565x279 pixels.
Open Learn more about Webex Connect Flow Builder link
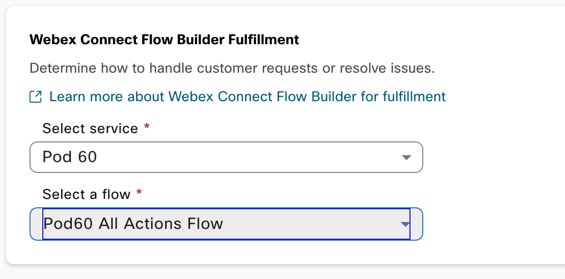tap(247, 96)
